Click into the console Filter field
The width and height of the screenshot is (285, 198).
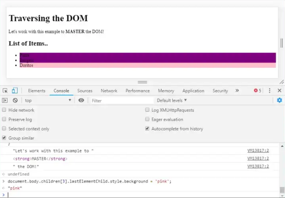coord(121,101)
